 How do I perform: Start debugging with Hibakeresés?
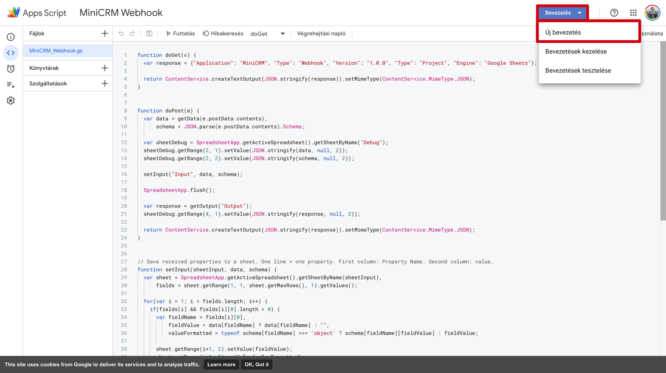[x=223, y=34]
